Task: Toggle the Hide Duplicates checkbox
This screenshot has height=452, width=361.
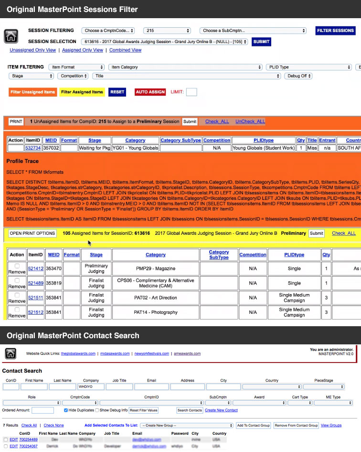Action: click(66, 410)
